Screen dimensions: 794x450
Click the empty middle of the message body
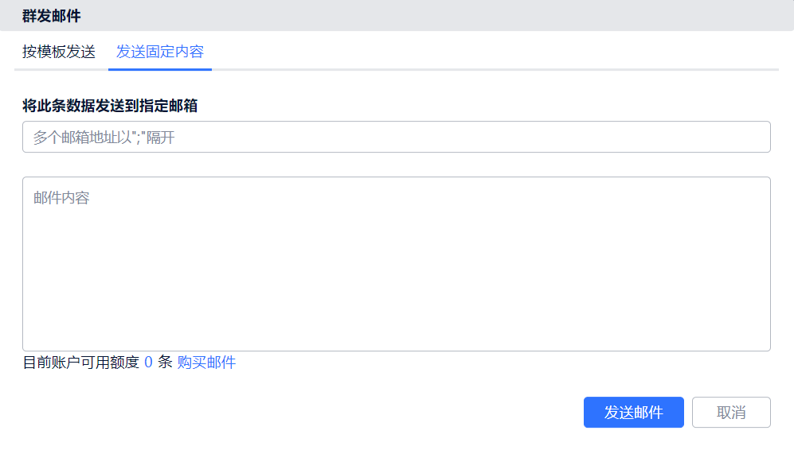coord(396,270)
